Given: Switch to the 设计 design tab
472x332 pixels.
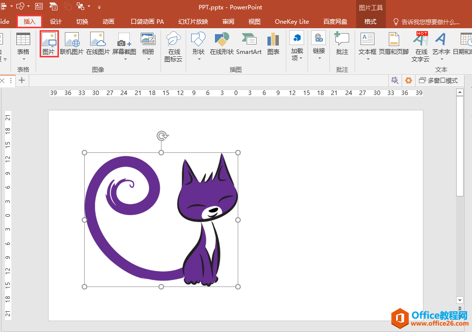Looking at the screenshot, I should (x=56, y=22).
